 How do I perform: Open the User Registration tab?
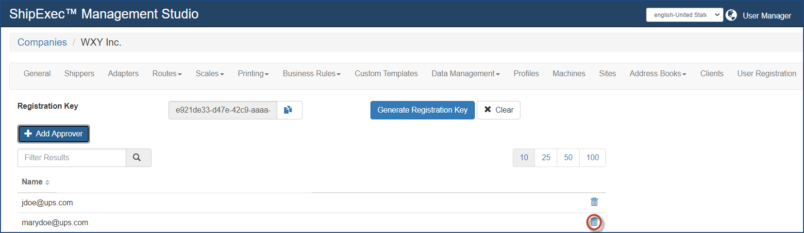pyautogui.click(x=767, y=74)
